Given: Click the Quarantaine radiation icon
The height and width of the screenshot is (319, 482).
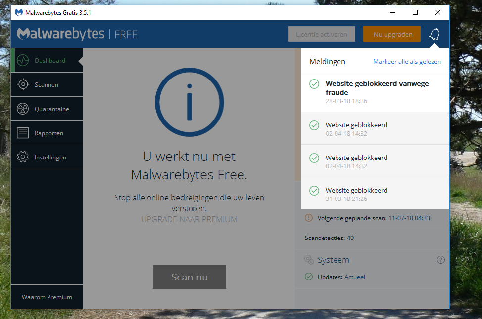Looking at the screenshot, I should click(23, 109).
